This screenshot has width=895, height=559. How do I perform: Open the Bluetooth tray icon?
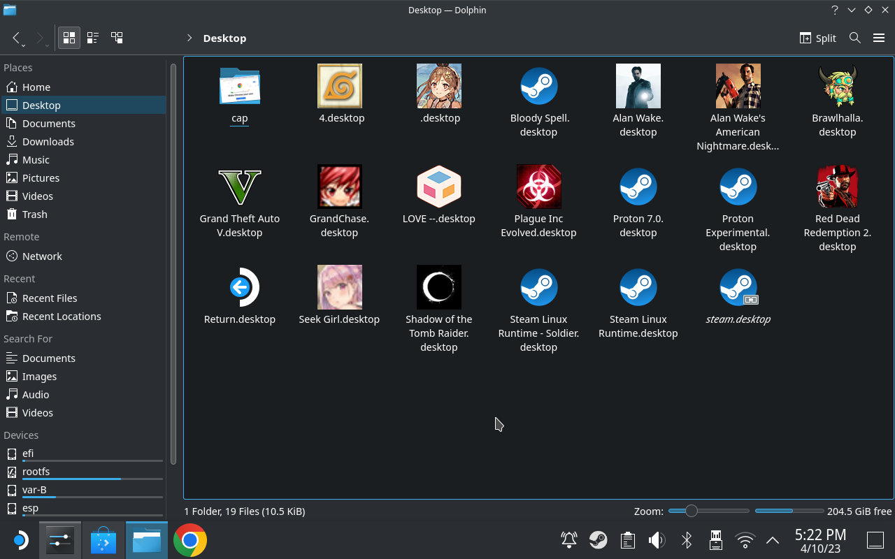click(687, 540)
